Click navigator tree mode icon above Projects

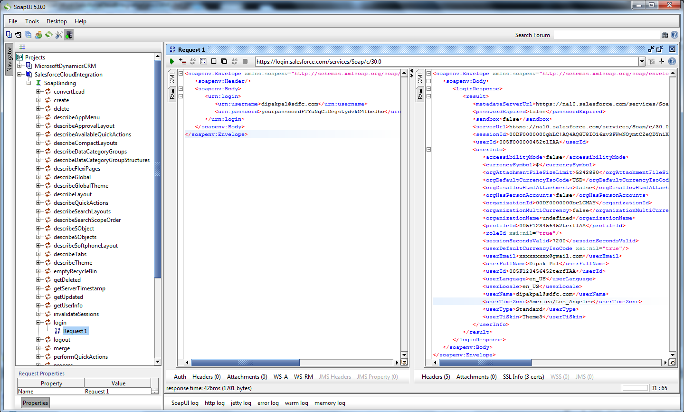(x=22, y=47)
